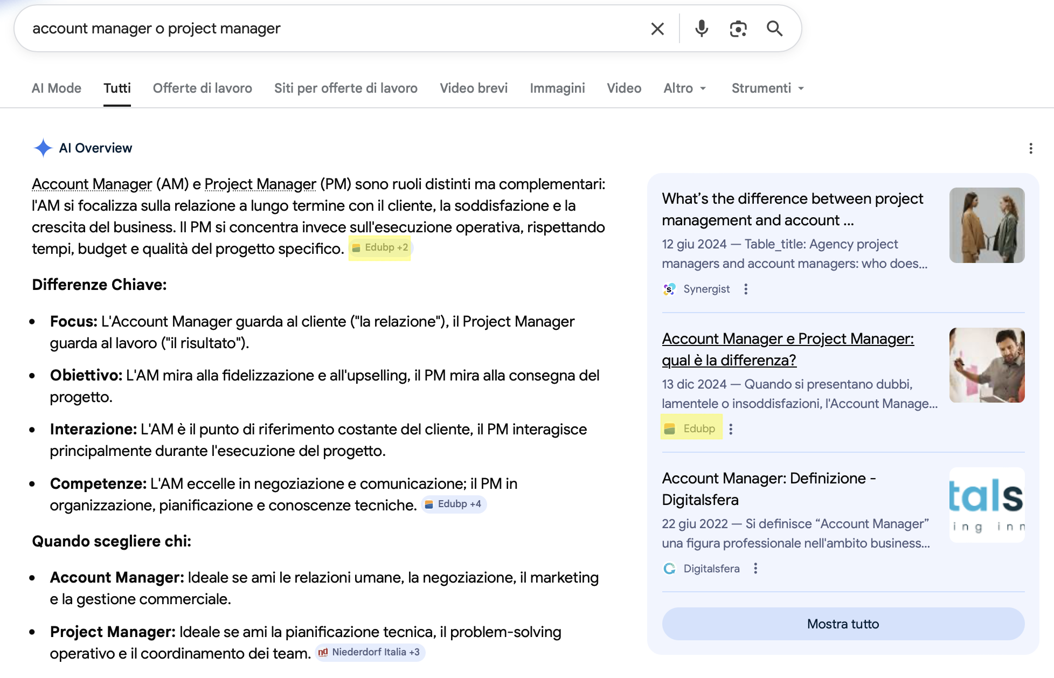Screen dimensions: 1054x678
Task: Open the three-dot menu next to Synergist
Action: [x=746, y=289]
